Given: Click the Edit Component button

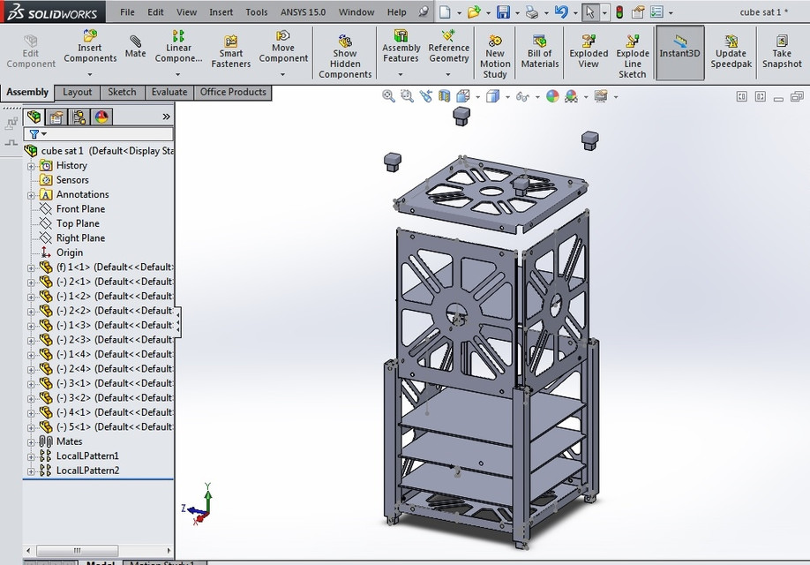Looking at the screenshot, I should point(30,49).
